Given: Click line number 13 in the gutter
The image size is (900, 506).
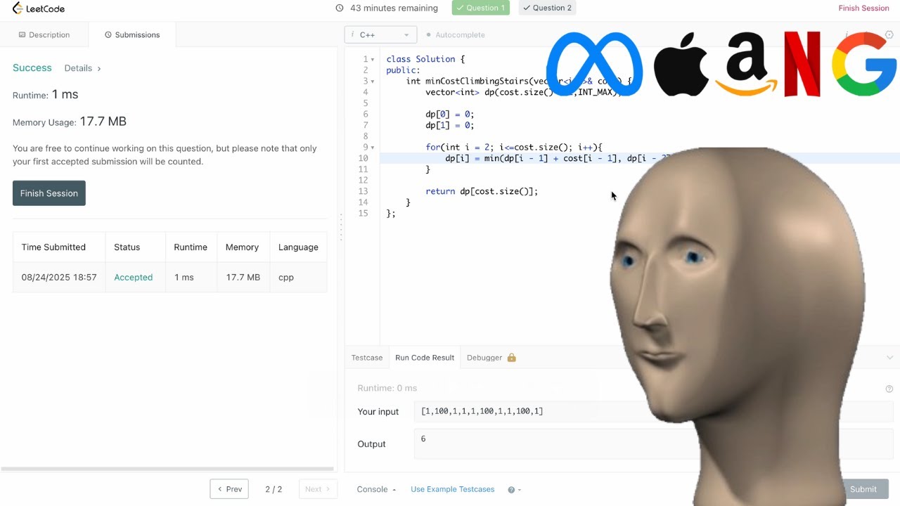Looking at the screenshot, I should (363, 191).
